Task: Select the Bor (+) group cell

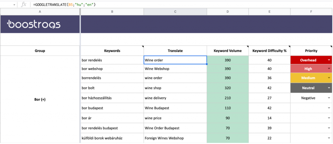Action: pyautogui.click(x=40, y=100)
